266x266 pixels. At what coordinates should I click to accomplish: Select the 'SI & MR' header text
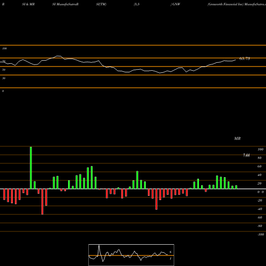[x=28, y=4]
